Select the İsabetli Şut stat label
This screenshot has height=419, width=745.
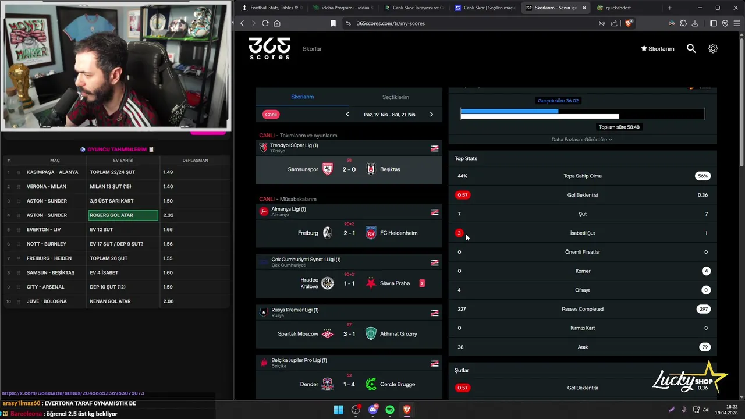click(583, 233)
